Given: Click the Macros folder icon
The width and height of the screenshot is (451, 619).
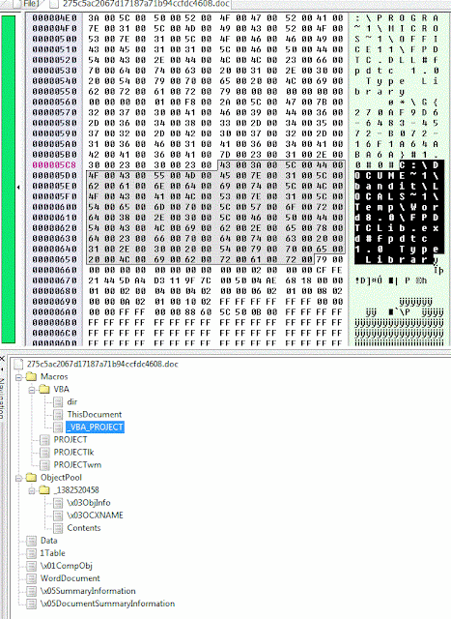Looking at the screenshot, I should pyautogui.click(x=31, y=376).
